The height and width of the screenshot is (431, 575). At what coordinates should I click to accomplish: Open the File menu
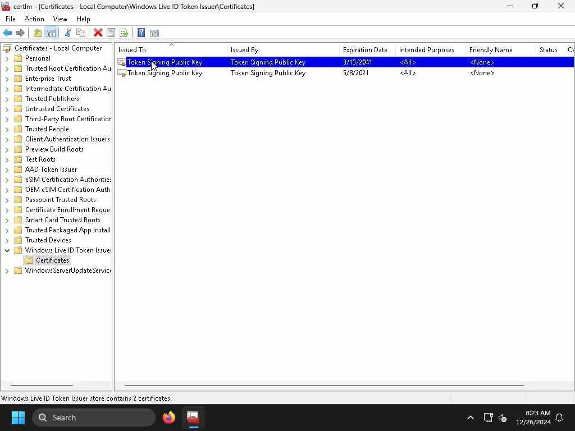coord(10,19)
